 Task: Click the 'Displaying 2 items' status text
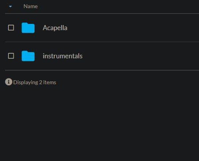point(35,82)
